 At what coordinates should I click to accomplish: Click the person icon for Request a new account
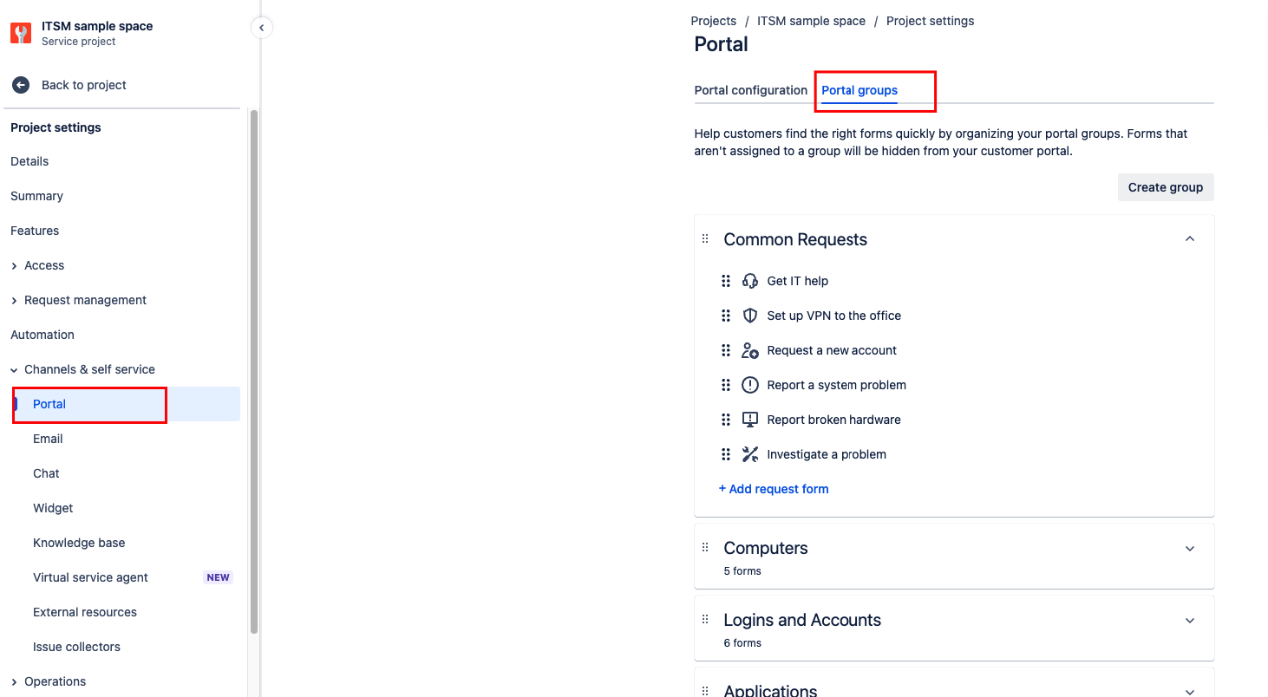click(749, 349)
